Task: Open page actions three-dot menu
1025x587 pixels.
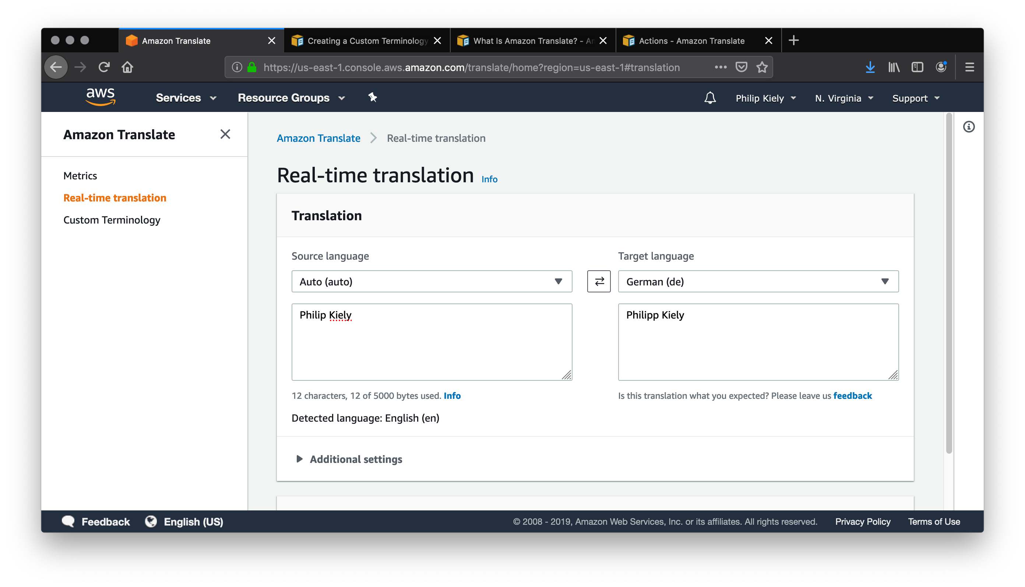Action: point(720,67)
